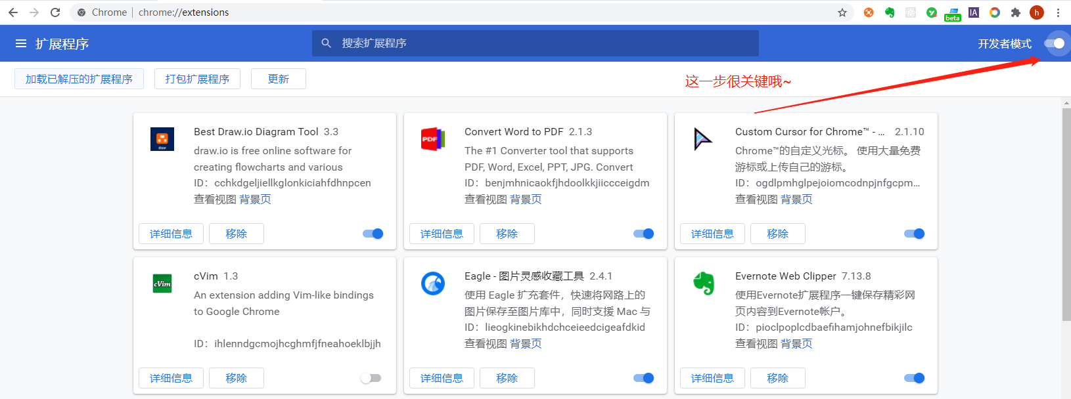Toggle developer mode (开发者模式) switch
1071x399 pixels.
click(x=1055, y=43)
